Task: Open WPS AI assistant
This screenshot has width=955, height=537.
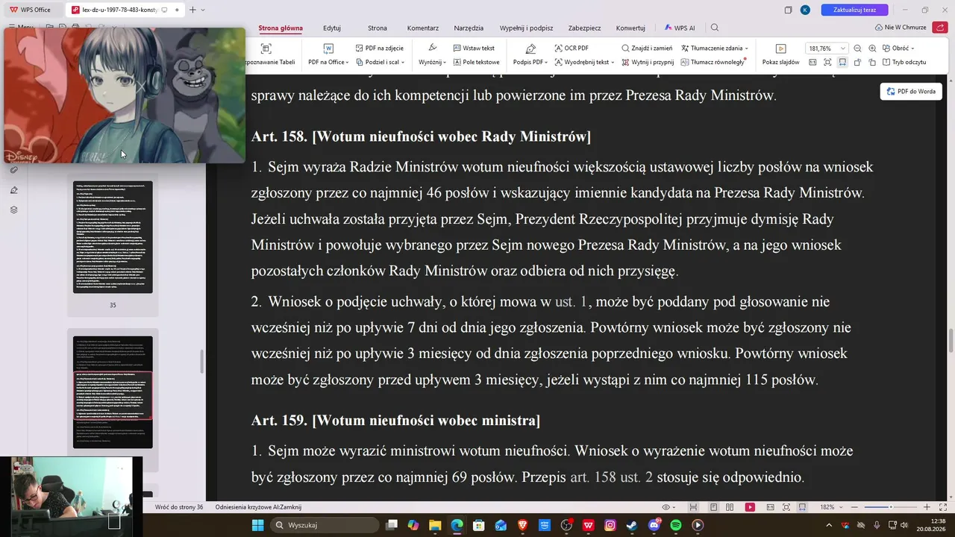Action: 680,28
